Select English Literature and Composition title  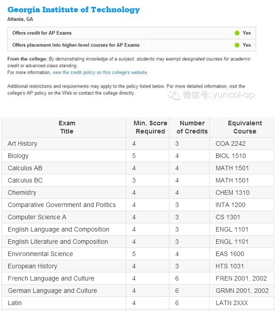click(x=58, y=242)
